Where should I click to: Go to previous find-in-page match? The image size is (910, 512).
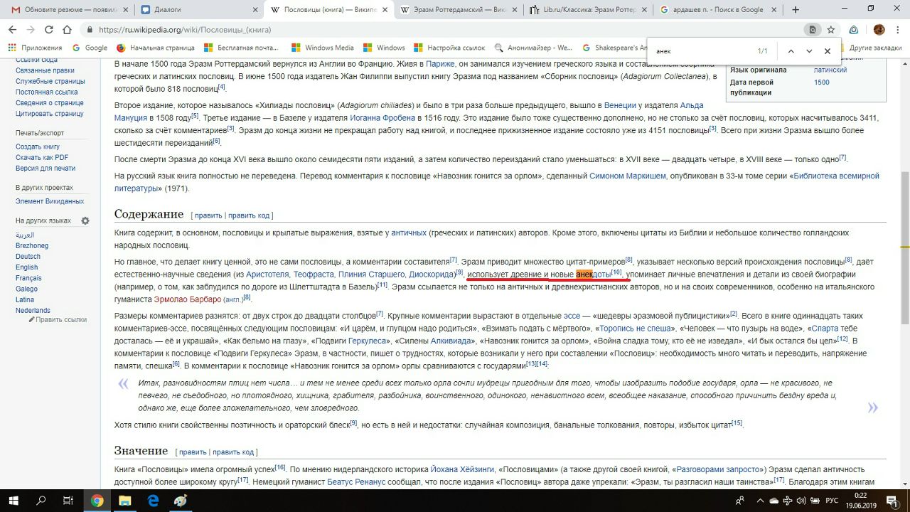(791, 51)
